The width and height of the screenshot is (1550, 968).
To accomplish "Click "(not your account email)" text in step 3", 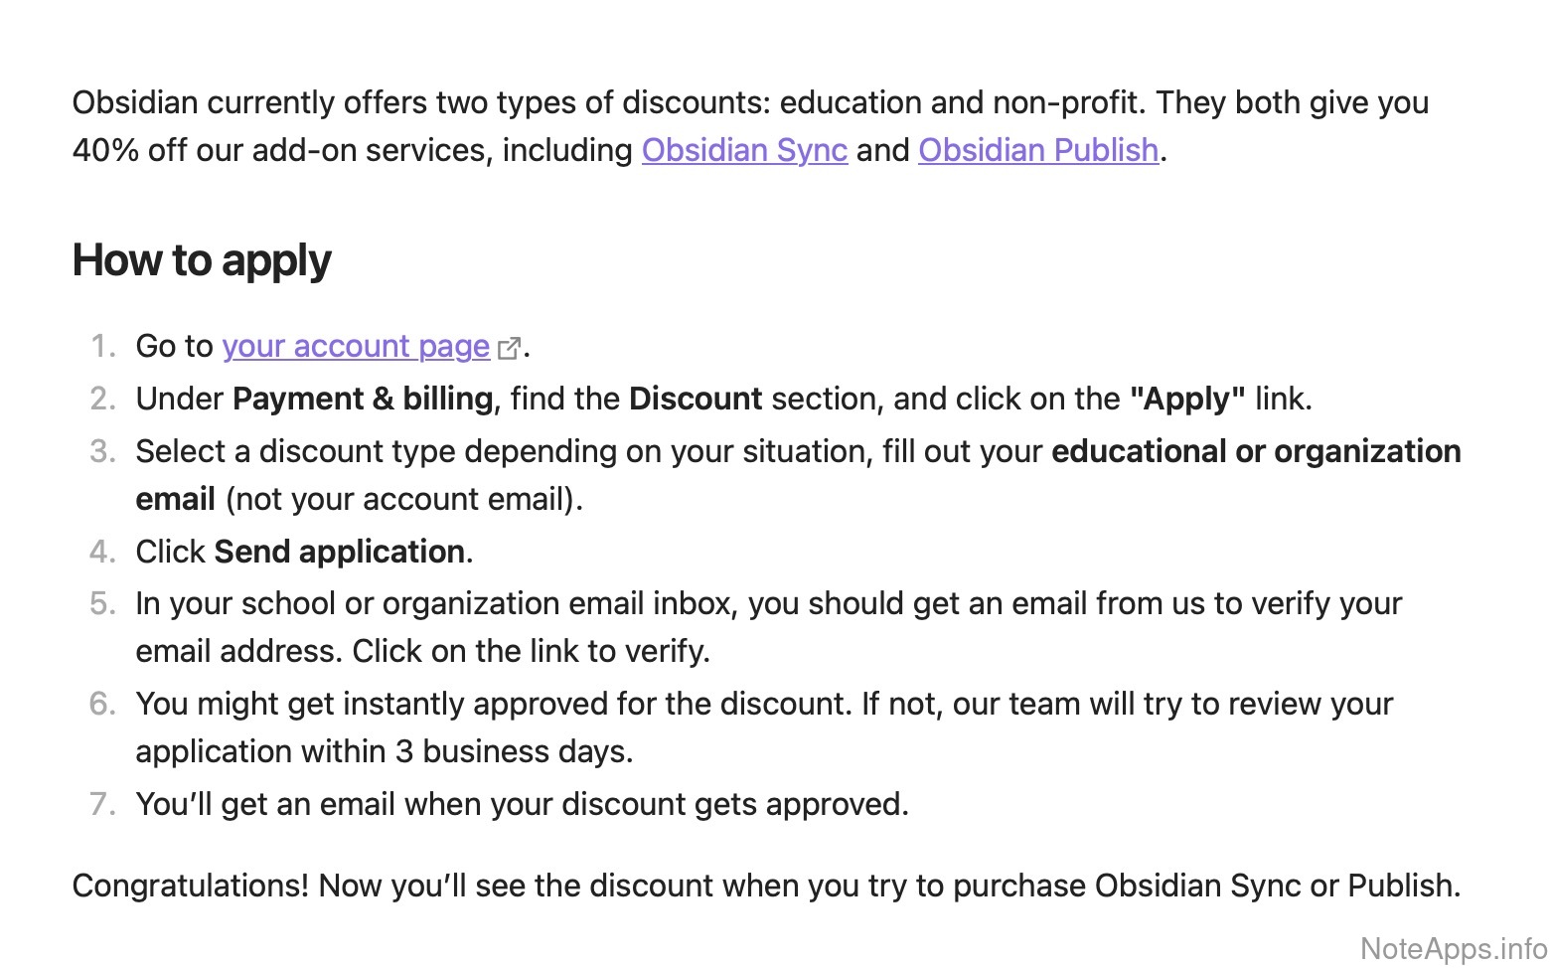I will [403, 499].
